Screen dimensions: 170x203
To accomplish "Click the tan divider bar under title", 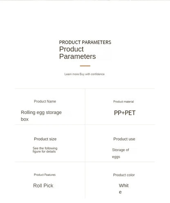I will (x=85, y=66).
